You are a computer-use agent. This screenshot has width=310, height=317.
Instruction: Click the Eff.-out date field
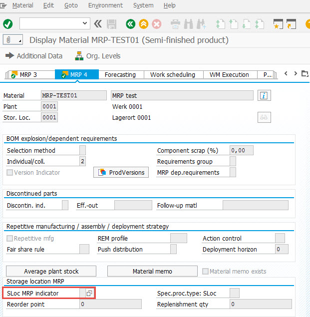click(x=133, y=205)
